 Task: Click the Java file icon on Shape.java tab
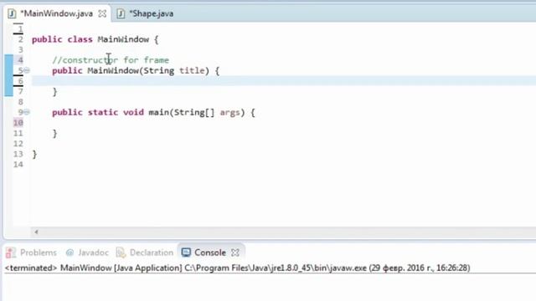tap(121, 13)
